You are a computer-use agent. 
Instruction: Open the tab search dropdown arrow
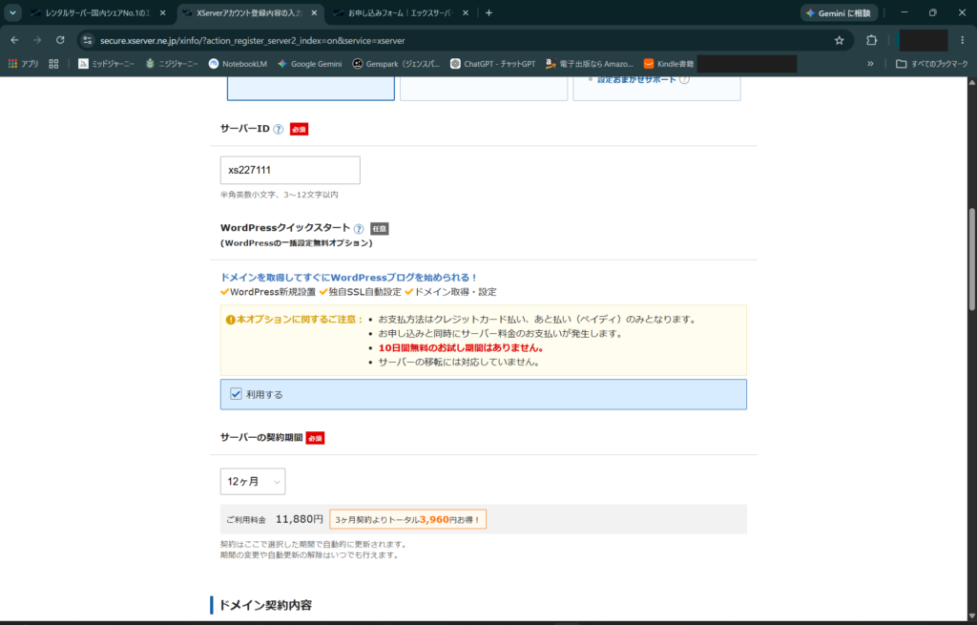[12, 12]
